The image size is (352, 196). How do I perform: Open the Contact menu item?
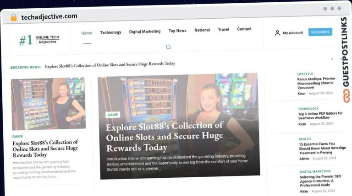[244, 29]
